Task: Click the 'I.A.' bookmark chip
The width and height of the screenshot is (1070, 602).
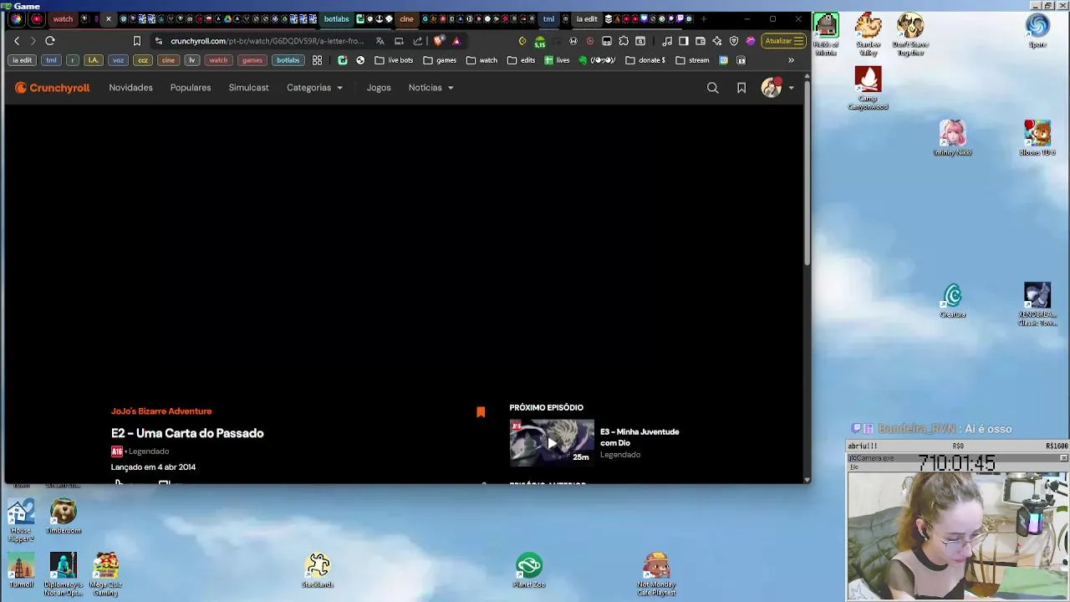Action: click(x=93, y=60)
